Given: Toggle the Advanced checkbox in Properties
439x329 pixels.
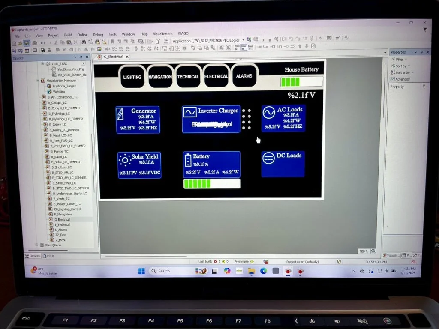Looking at the screenshot, I should pyautogui.click(x=393, y=79).
